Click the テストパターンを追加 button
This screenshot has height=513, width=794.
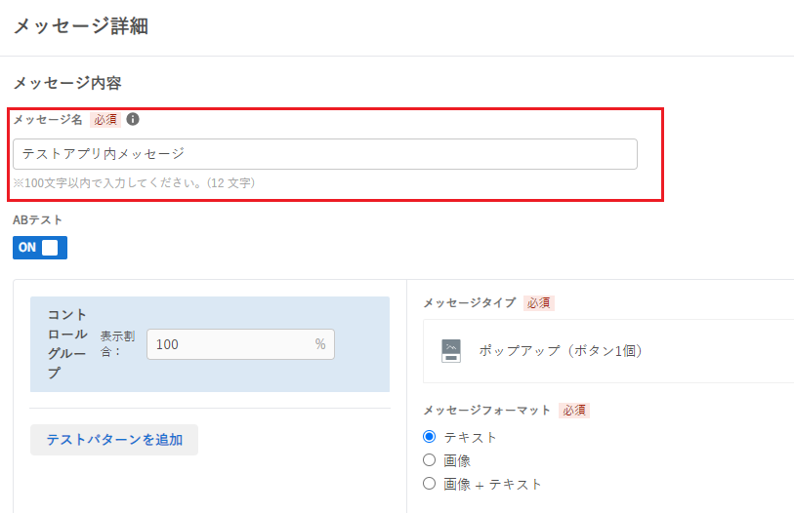pyautogui.click(x=114, y=440)
